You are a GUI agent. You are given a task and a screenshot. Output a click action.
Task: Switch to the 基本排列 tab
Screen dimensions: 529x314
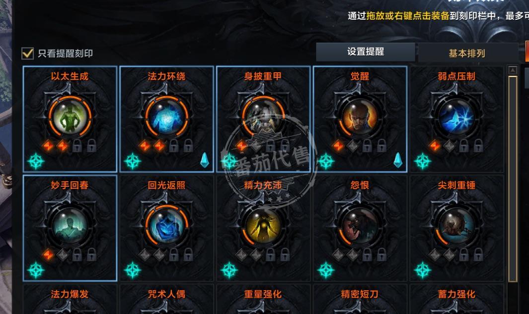(x=467, y=53)
